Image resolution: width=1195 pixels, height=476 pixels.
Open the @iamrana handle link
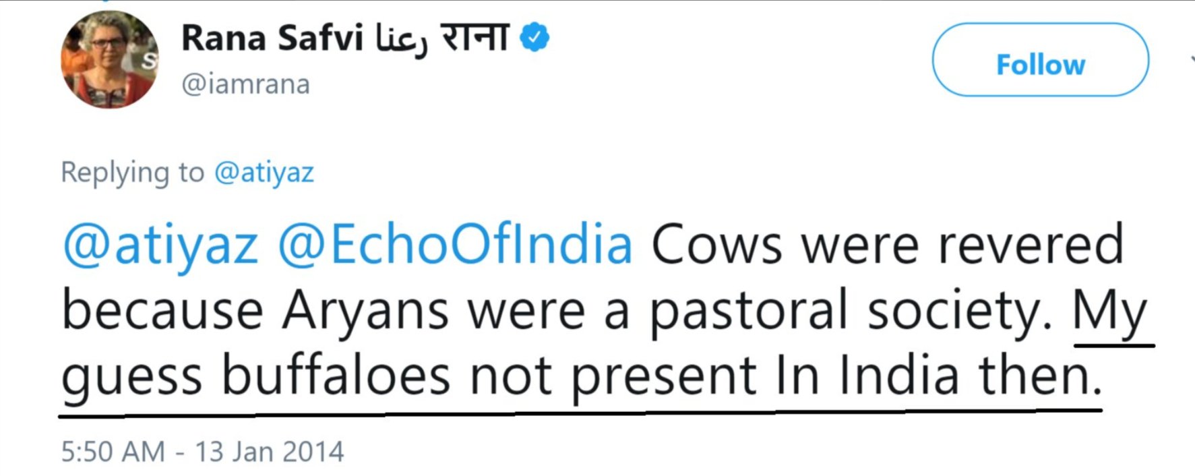point(245,85)
